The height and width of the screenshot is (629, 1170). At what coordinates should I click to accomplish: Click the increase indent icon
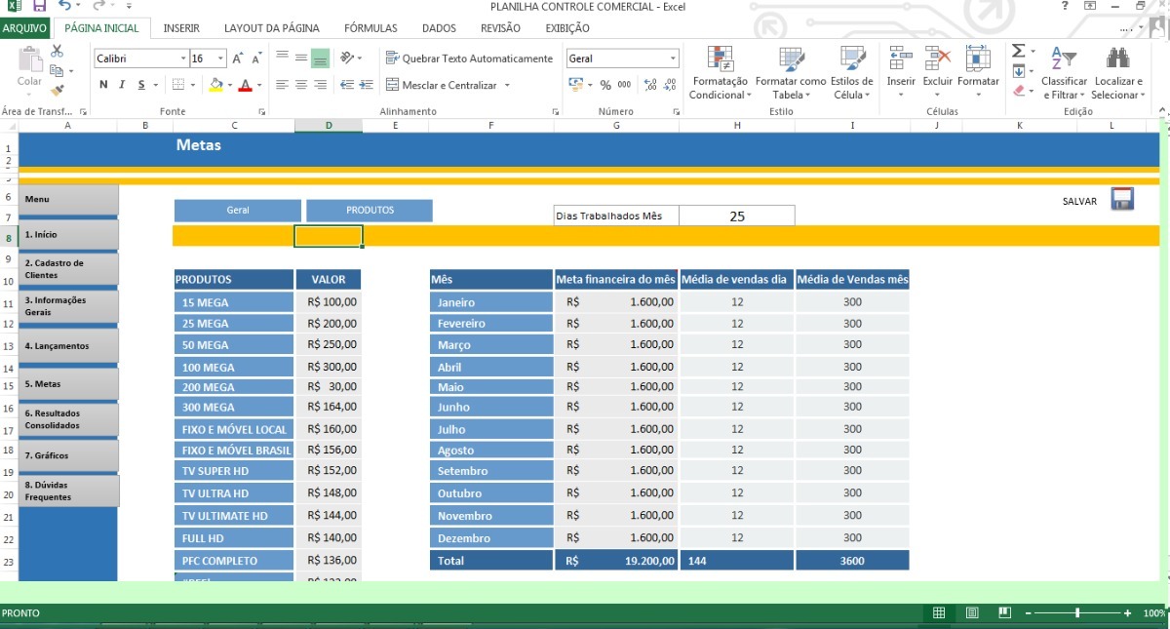click(x=367, y=85)
